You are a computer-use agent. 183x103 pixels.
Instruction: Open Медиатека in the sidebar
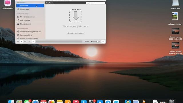24,9
